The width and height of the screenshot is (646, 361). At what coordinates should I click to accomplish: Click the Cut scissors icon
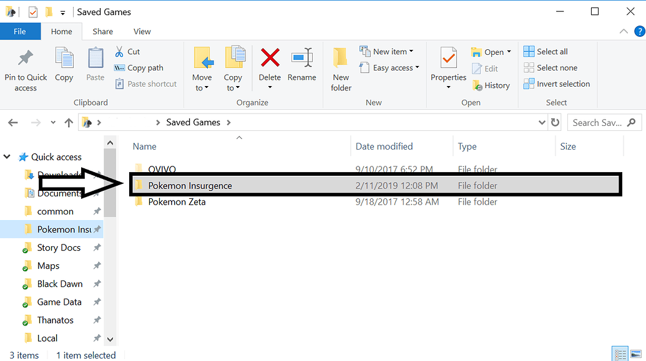120,52
